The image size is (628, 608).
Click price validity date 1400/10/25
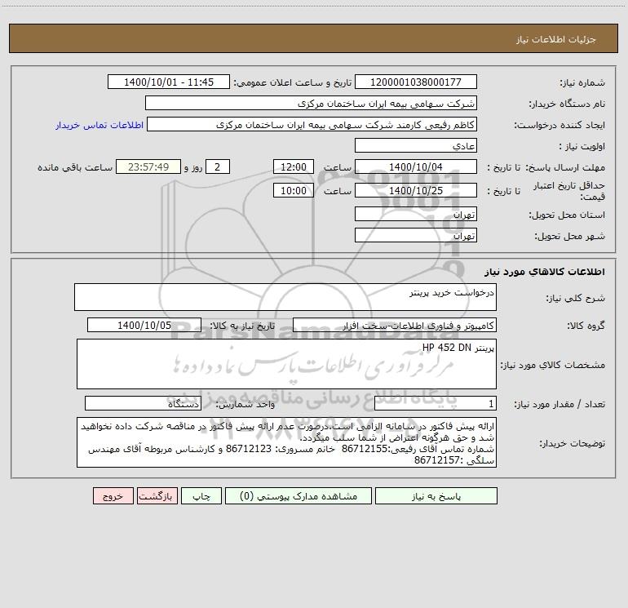[x=416, y=190]
